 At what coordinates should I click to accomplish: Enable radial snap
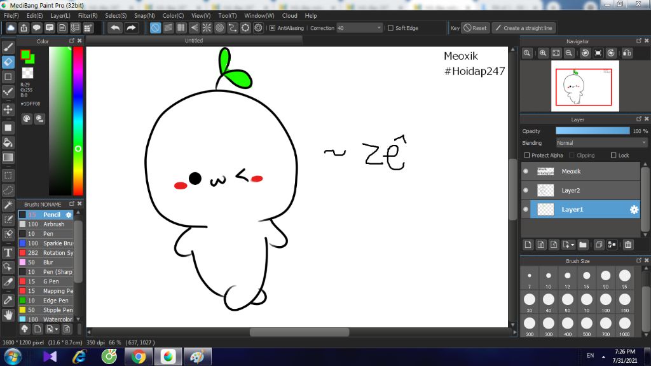tap(207, 28)
